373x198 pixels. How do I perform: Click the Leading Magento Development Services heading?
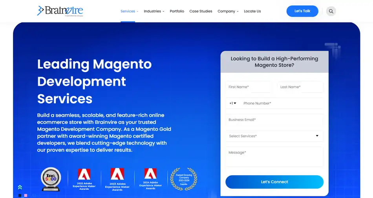tap(95, 81)
